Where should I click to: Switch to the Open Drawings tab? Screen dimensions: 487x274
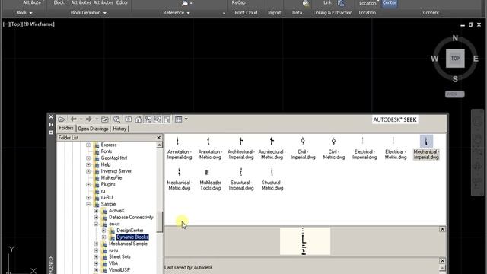click(x=93, y=129)
